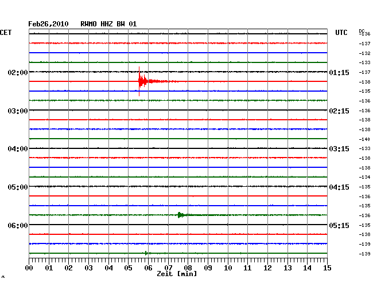Screen dimensions: 373x283
Task: Click the DC offset value -134
Action: (364, 177)
